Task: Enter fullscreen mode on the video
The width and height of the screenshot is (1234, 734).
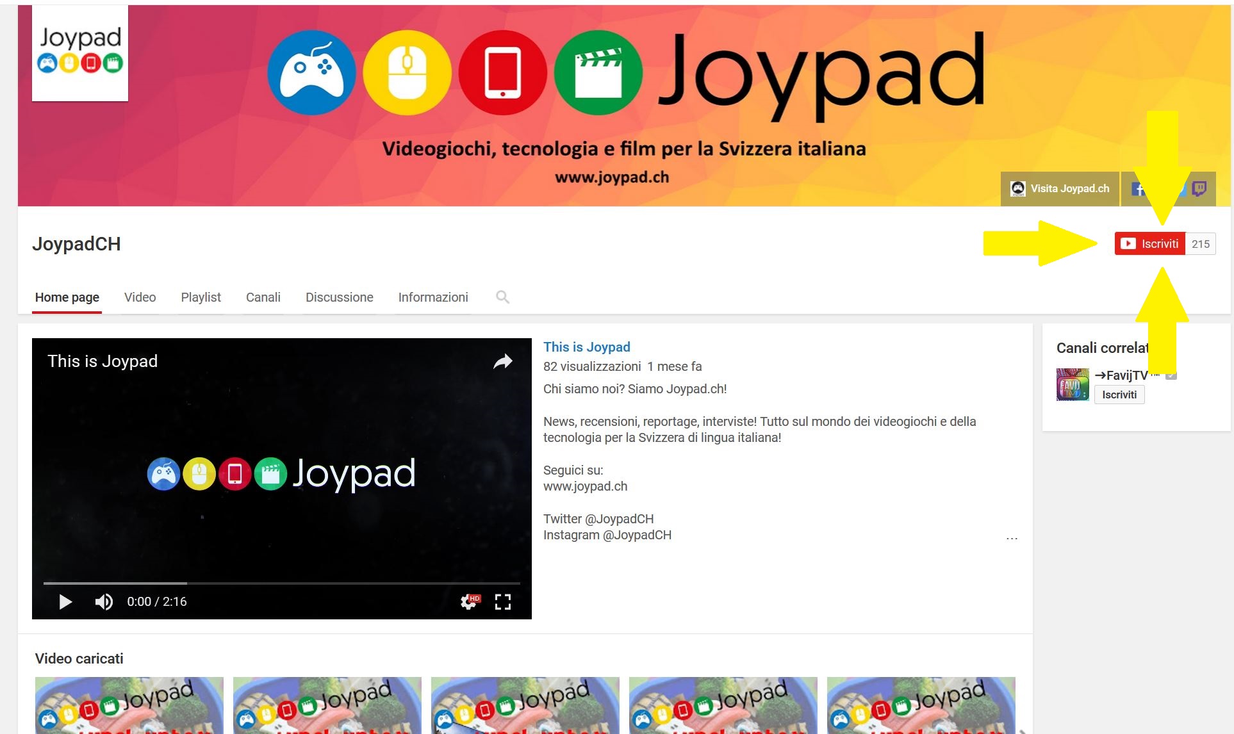Action: tap(503, 601)
